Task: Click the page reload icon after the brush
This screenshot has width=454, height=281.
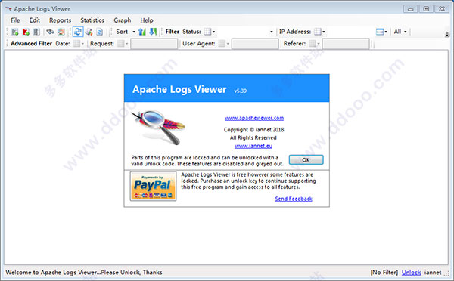Action: [x=100, y=32]
